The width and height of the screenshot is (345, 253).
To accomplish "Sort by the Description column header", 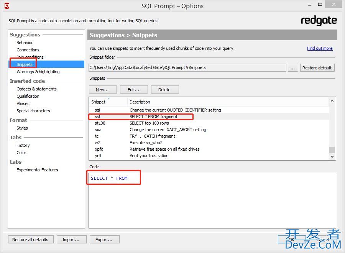I will 228,102.
